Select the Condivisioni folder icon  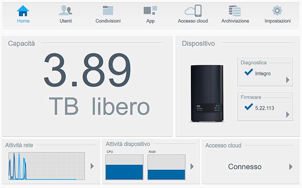pos(108,10)
